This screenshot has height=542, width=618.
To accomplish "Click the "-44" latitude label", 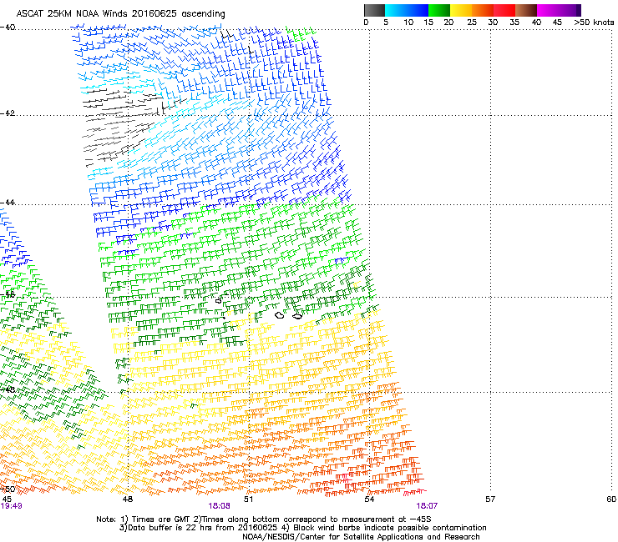I will [8, 203].
